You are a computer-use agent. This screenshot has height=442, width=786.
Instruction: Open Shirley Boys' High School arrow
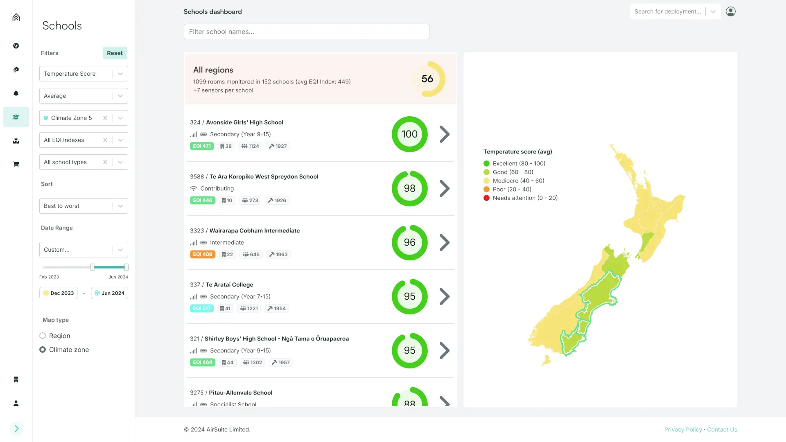(x=445, y=351)
